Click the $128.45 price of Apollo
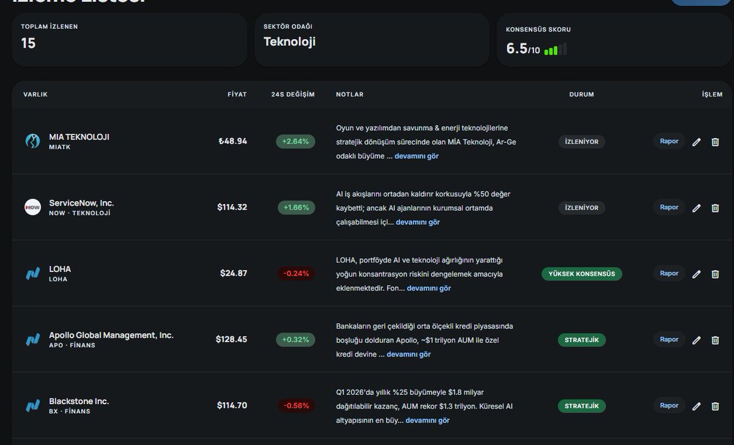This screenshot has width=734, height=445. (x=232, y=339)
